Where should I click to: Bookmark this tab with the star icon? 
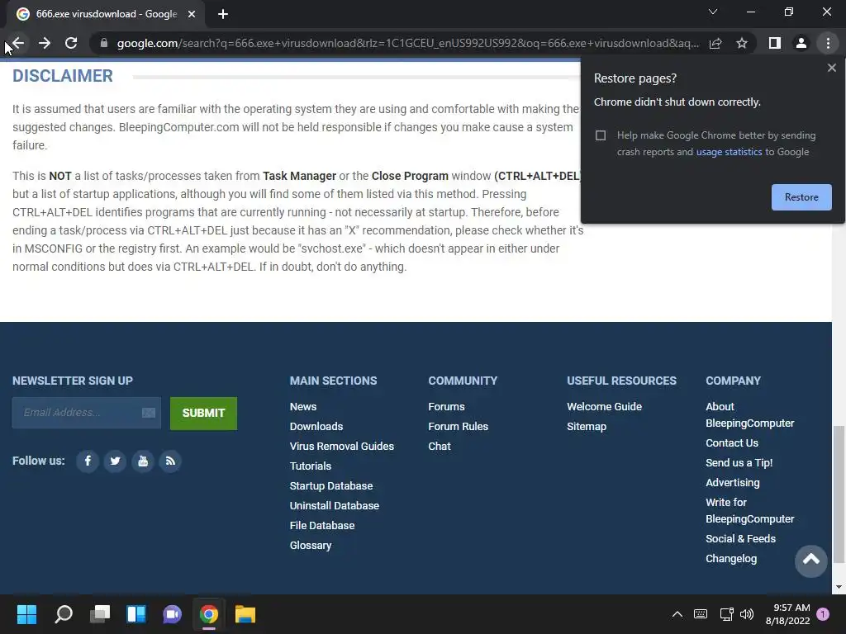[742, 43]
